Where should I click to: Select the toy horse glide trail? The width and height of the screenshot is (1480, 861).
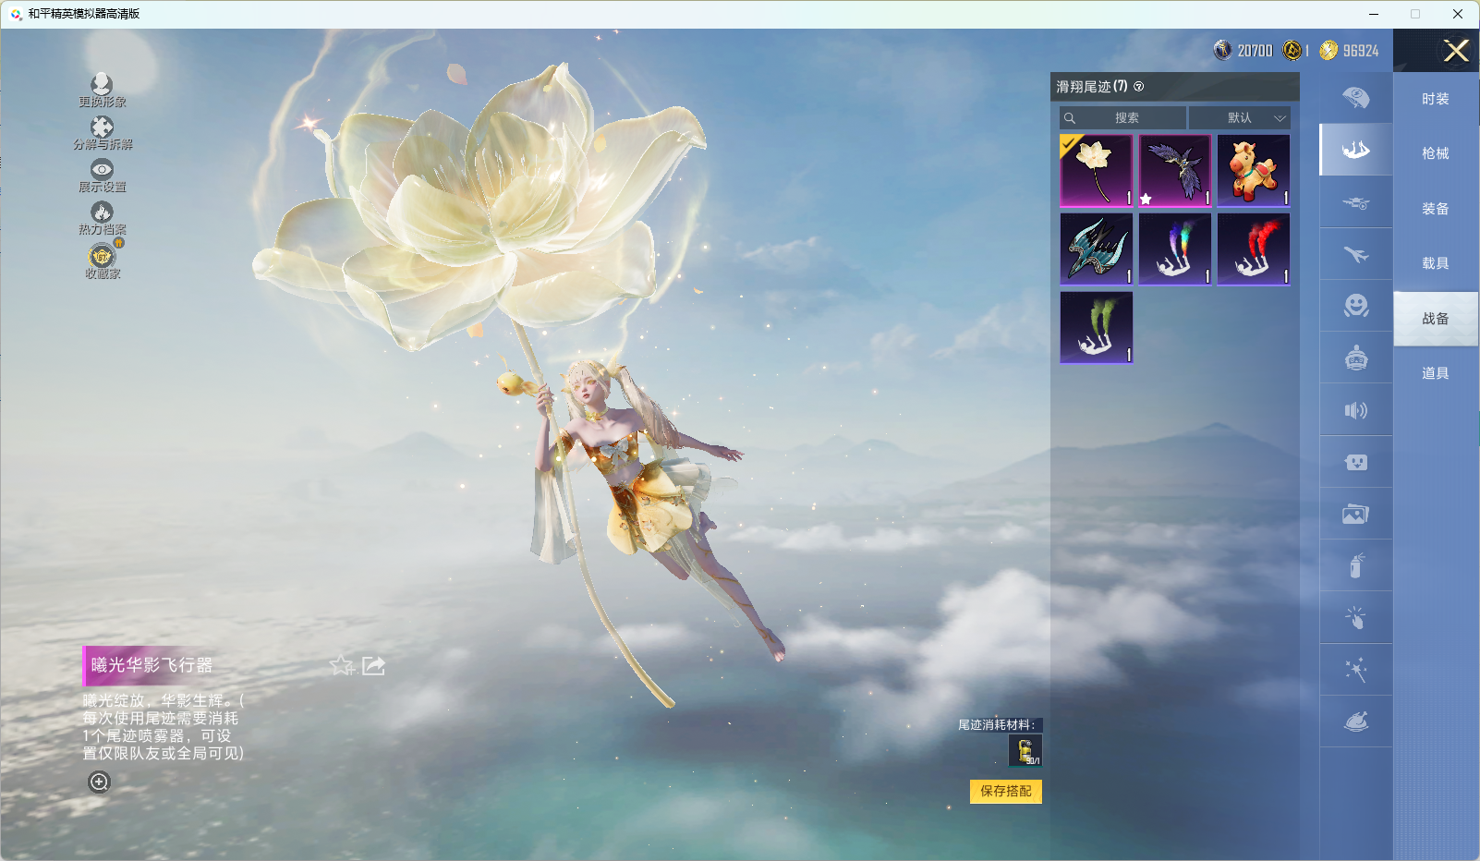pos(1254,171)
